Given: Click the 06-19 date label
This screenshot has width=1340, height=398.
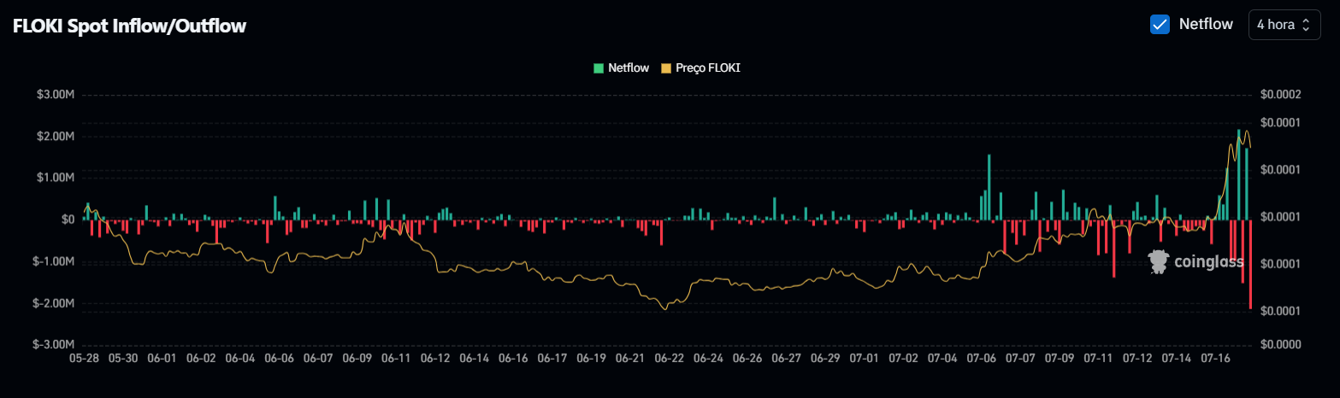Looking at the screenshot, I should tap(591, 359).
